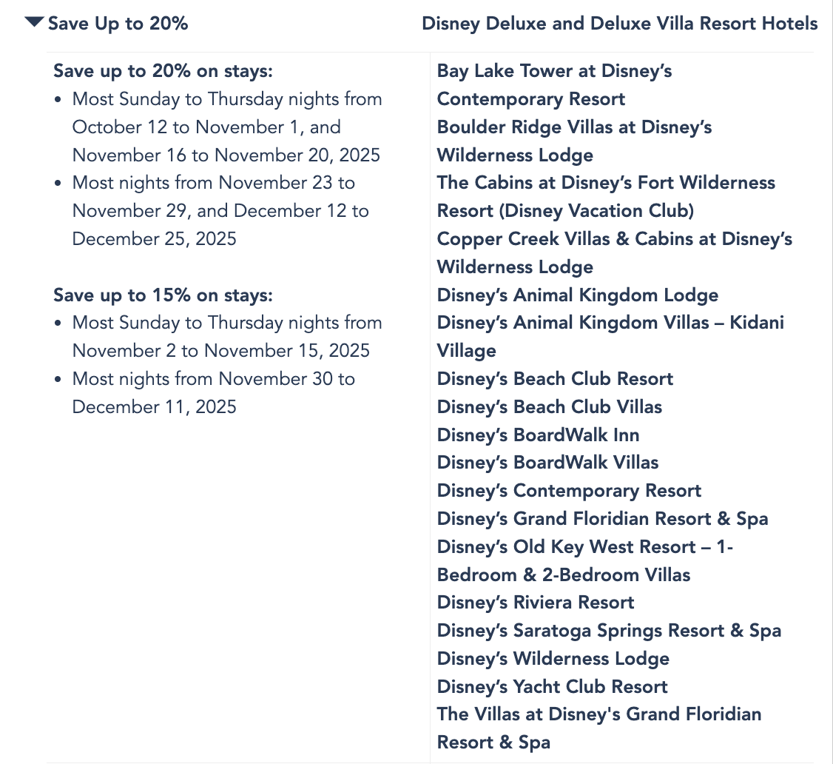Open Boulder Ridge Villas at Disney's Wilderness Lodge
Image resolution: width=833 pixels, height=764 pixels.
pos(574,127)
